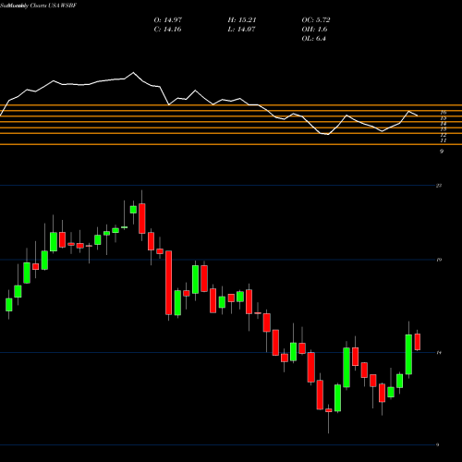The image size is (462, 462).
Task: Click the price axis label '19'
Action: point(439,260)
